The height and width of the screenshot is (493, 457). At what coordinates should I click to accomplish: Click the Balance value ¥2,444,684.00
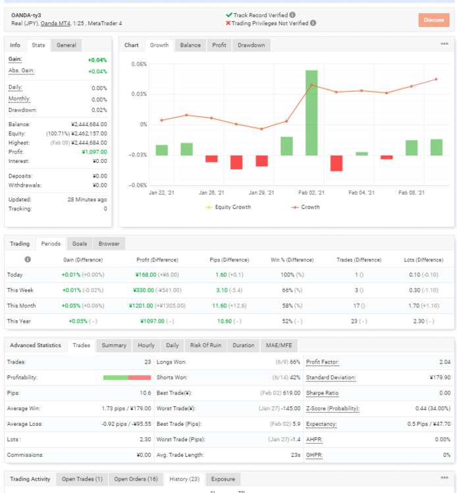tap(89, 124)
